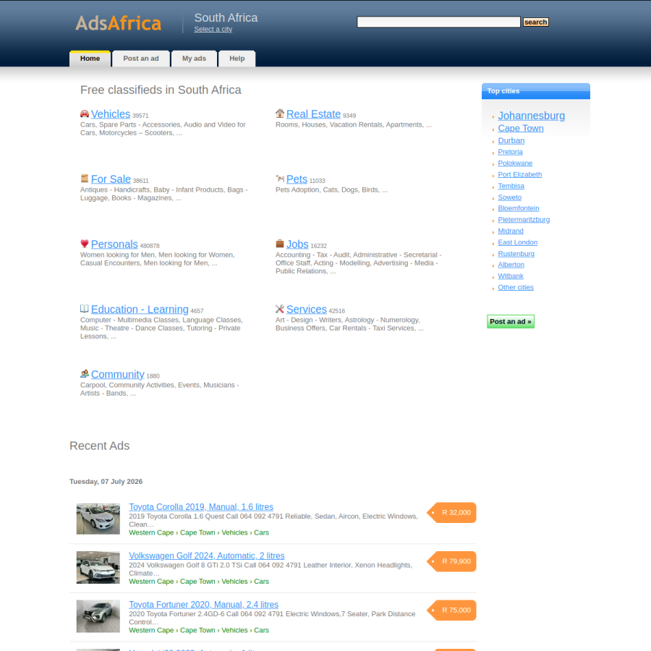Viewport: 651px width, 651px height.
Task: Open Toyota Fortuner 2020, Manual ad title
Action: point(203,605)
